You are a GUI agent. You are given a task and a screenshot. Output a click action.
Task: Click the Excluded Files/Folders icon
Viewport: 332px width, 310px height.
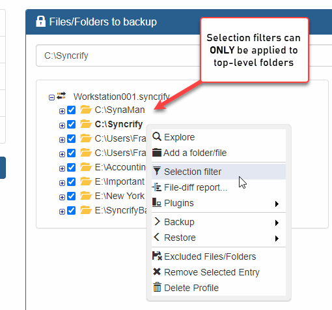point(157,256)
